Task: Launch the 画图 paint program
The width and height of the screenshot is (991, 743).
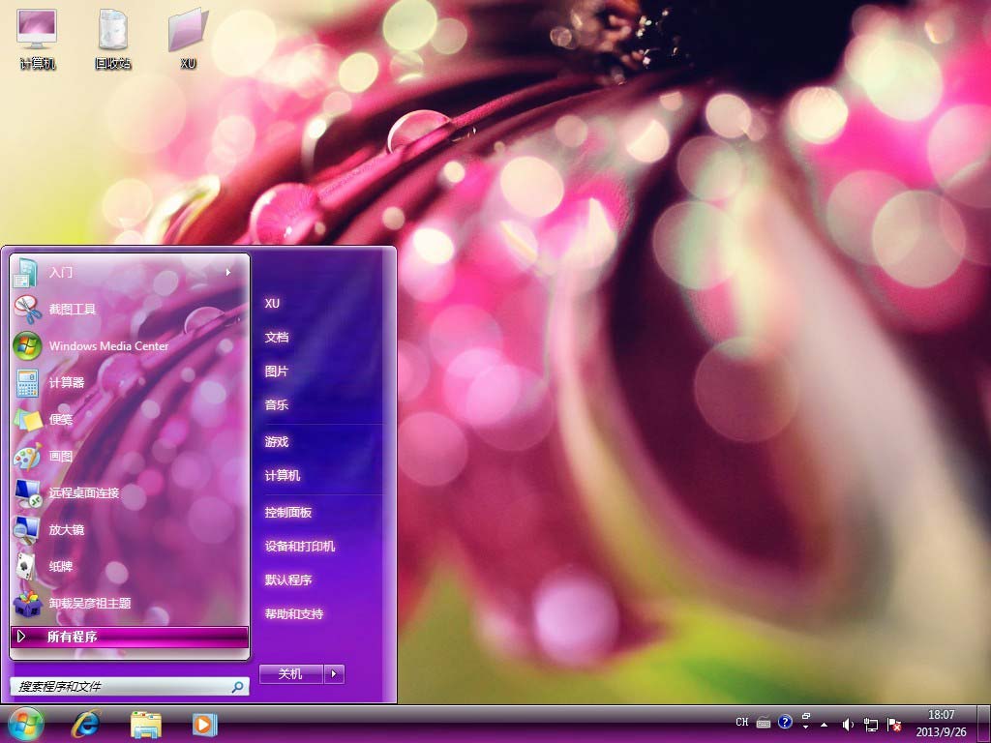Action: (60, 456)
